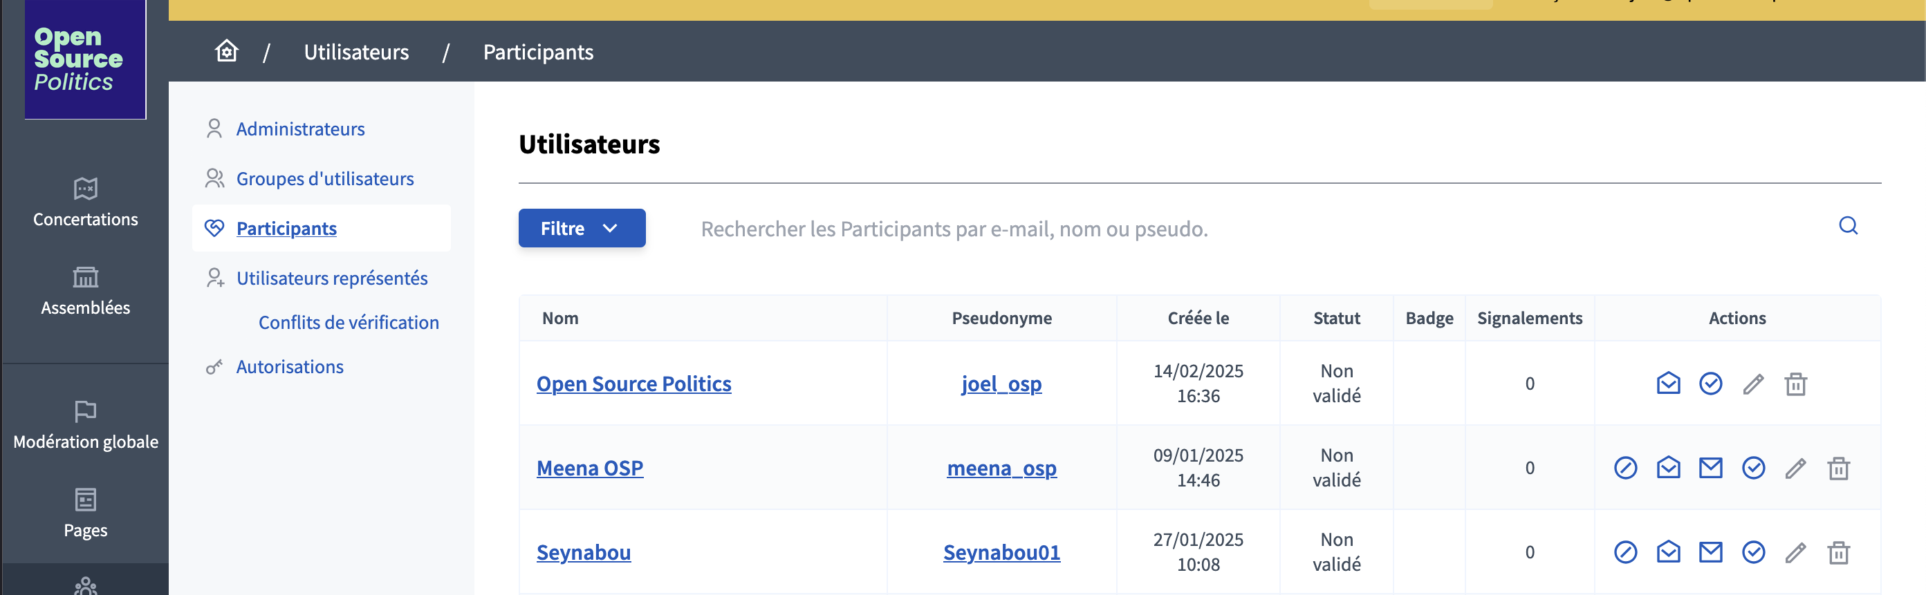The width and height of the screenshot is (1926, 595).
Task: Click open-envelope contact icon for Meena OSP
Action: point(1668,468)
